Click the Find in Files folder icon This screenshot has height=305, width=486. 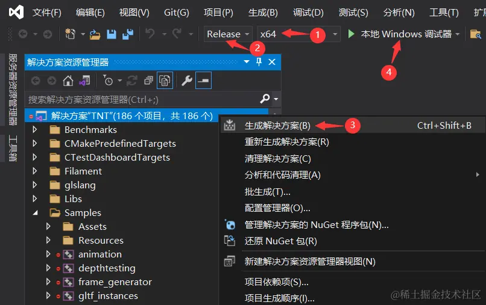(x=476, y=34)
